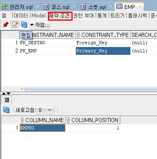Viewport: 157px width, 159px height.
Task: Click the EMP table icon on tab
Action: pos(119,6)
